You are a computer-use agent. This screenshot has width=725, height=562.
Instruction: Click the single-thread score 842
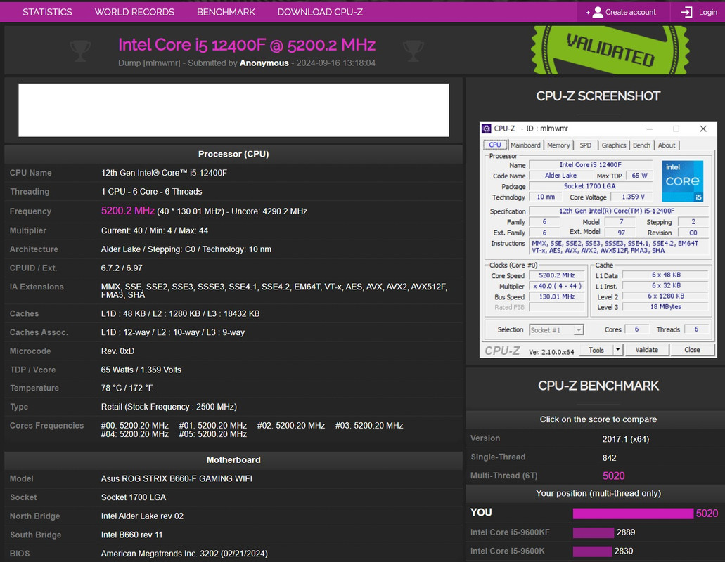tap(609, 457)
